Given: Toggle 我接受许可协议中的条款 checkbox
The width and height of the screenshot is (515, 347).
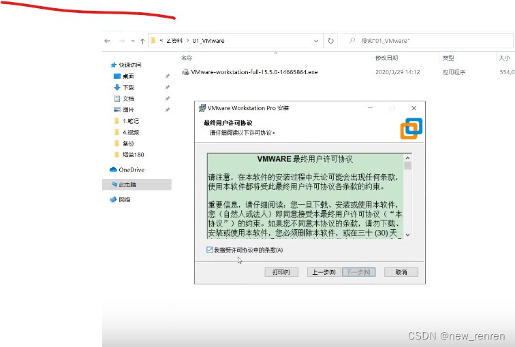Looking at the screenshot, I should click(x=210, y=250).
